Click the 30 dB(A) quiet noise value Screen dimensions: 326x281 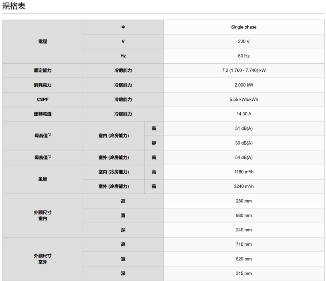pos(244,143)
